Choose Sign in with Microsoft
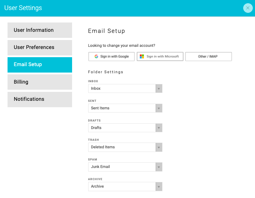255x198 pixels. point(160,56)
